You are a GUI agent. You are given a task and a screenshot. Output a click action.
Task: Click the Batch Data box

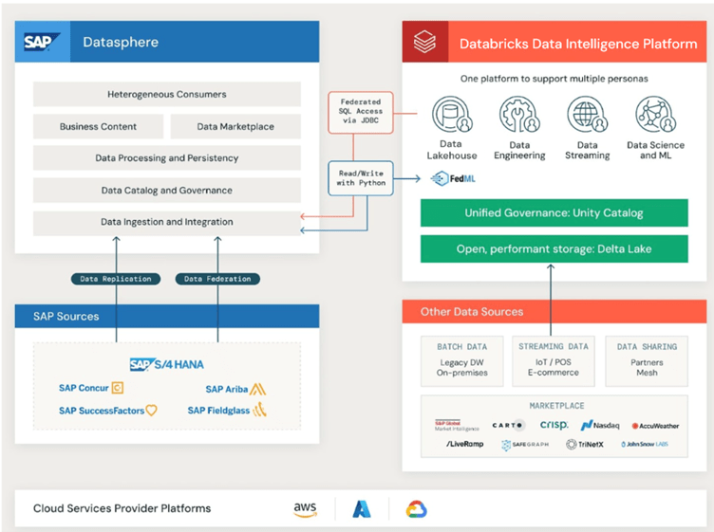[462, 361]
